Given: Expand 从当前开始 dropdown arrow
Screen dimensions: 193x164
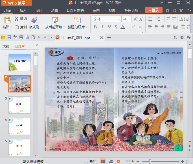Looking at the screenshot, I should click(64, 27).
